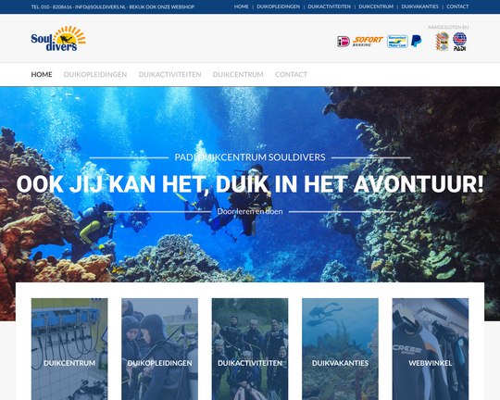Click the Souldivers sun logo
The height and width of the screenshot is (400, 500).
click(x=58, y=39)
